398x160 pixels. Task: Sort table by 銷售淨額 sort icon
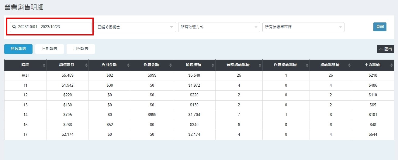coord(86,65)
